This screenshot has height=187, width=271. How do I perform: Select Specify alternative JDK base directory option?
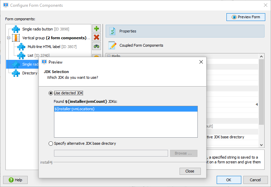(51, 143)
